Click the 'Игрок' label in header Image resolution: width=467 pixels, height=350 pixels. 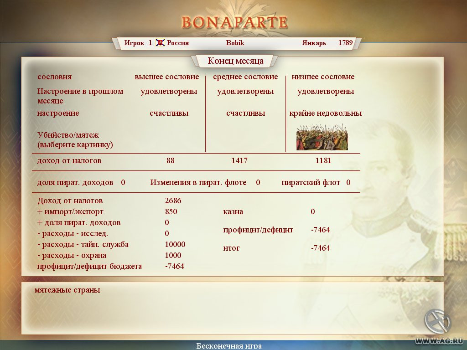(x=135, y=43)
